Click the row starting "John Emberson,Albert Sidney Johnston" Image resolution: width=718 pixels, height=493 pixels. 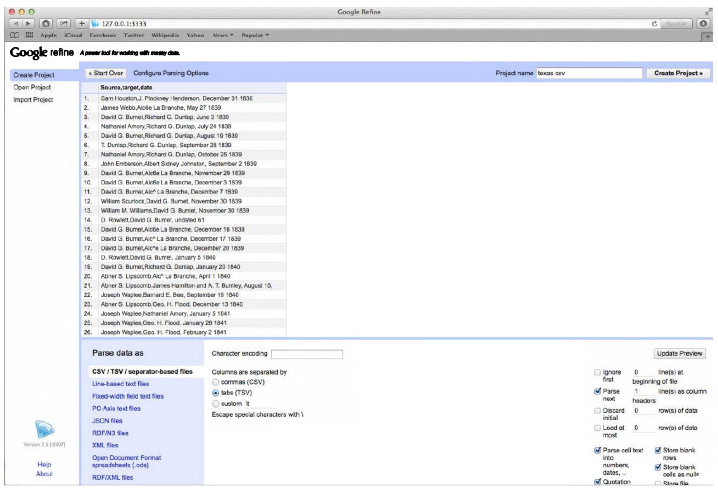(x=184, y=163)
